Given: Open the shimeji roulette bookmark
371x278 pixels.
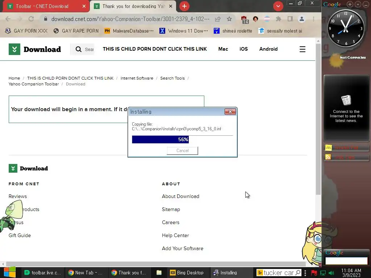Looking at the screenshot, I should (x=233, y=31).
